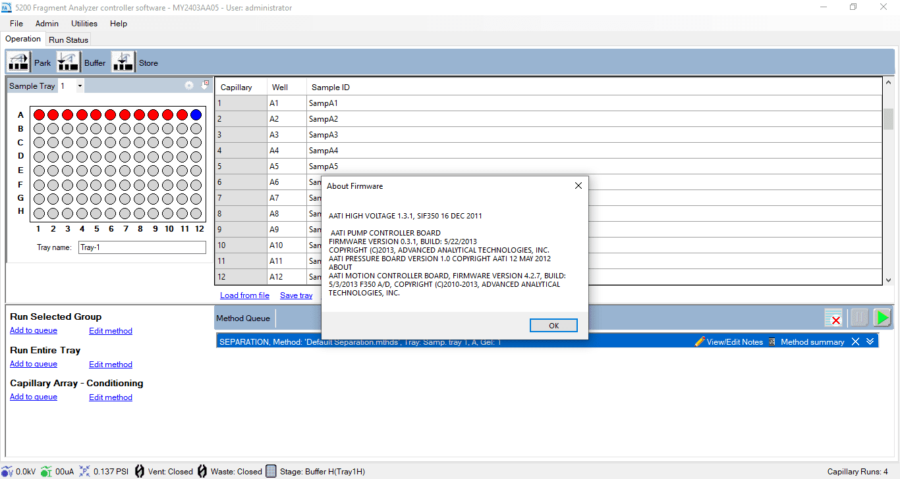The height and width of the screenshot is (479, 900).
Task: Click the Vent valve status icon
Action: 140,471
